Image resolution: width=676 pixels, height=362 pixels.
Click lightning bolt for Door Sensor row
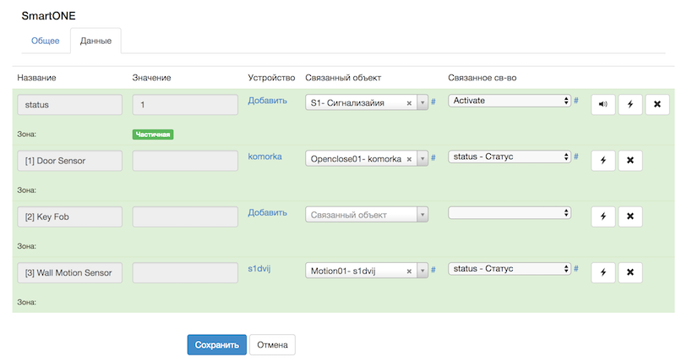pyautogui.click(x=602, y=161)
